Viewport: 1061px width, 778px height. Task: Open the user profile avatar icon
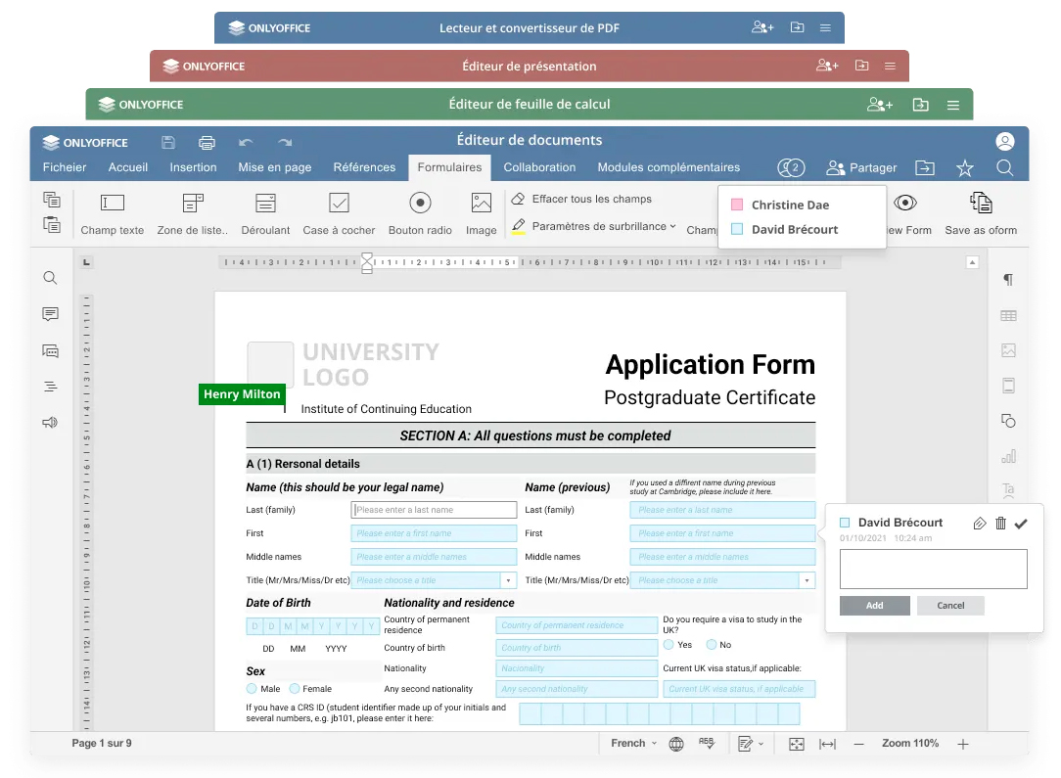(1005, 141)
